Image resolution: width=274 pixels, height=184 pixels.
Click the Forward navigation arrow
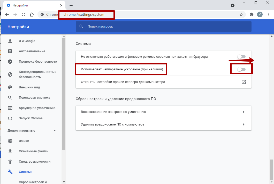(15, 14)
